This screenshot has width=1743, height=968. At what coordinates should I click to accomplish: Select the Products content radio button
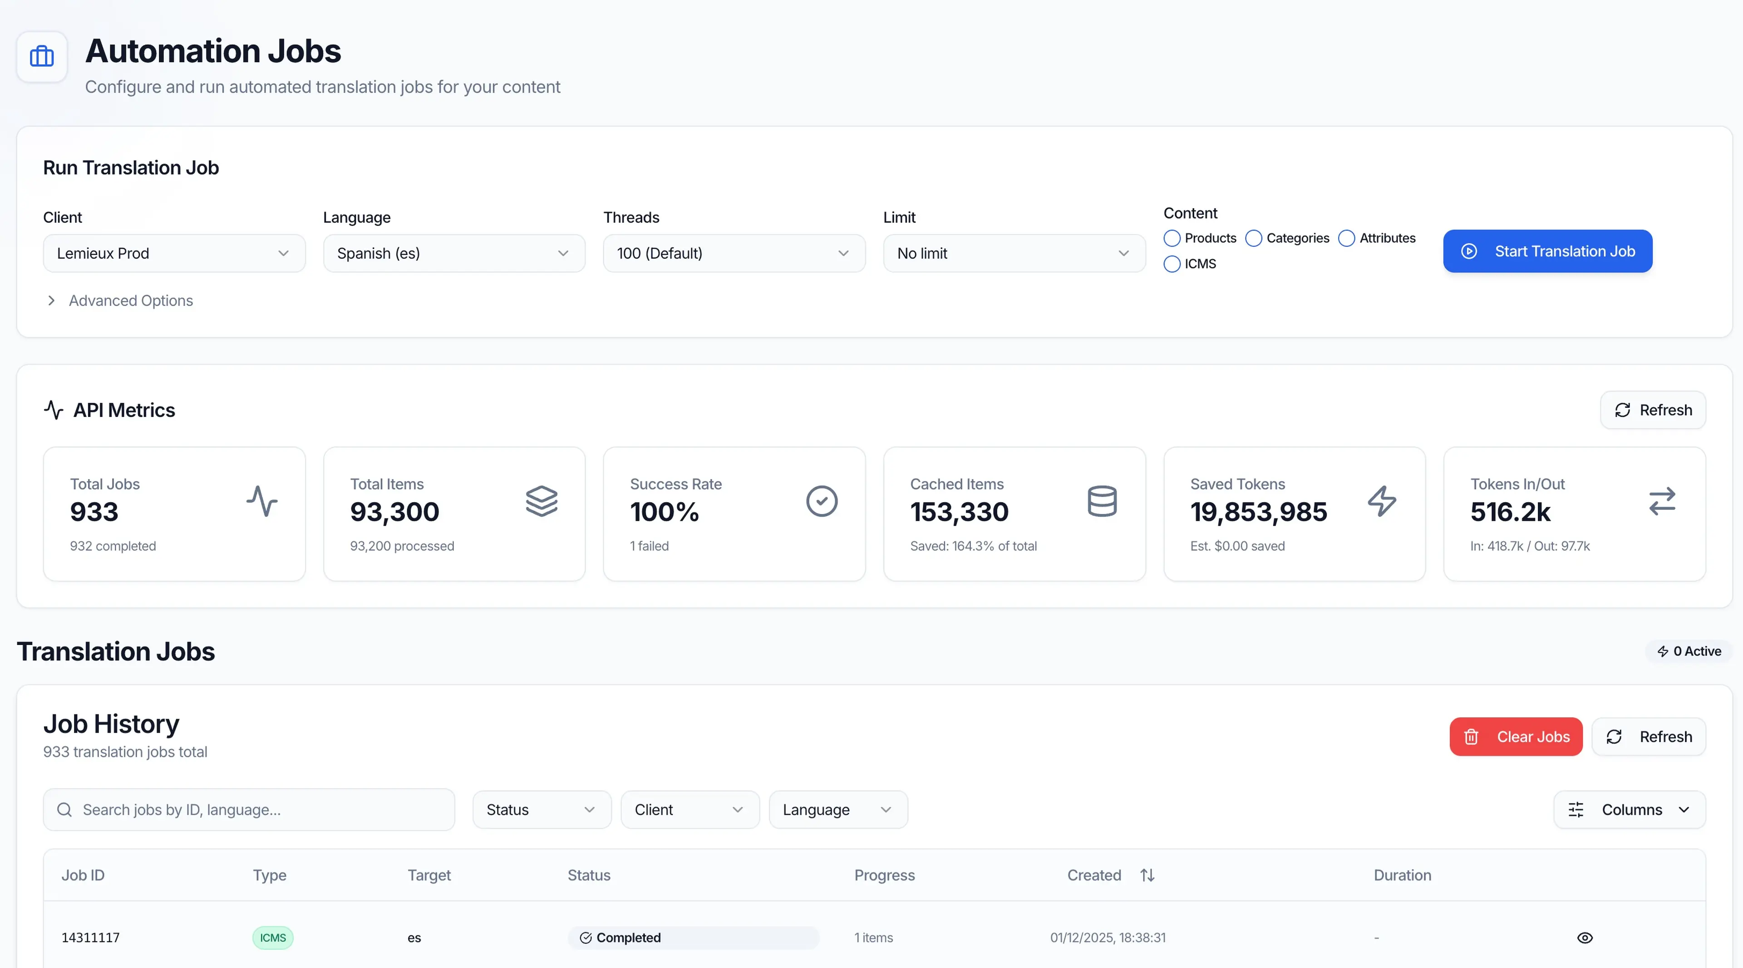[x=1172, y=239]
